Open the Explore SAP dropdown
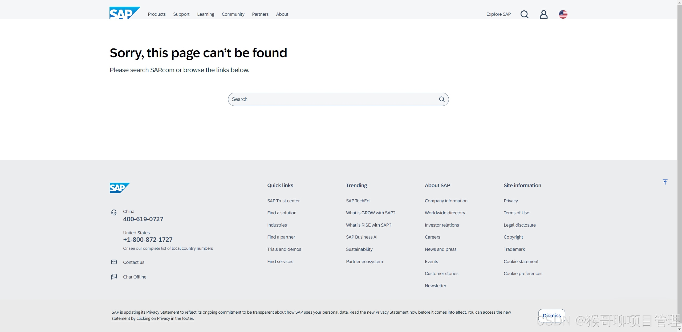The width and height of the screenshot is (682, 332). tap(498, 14)
